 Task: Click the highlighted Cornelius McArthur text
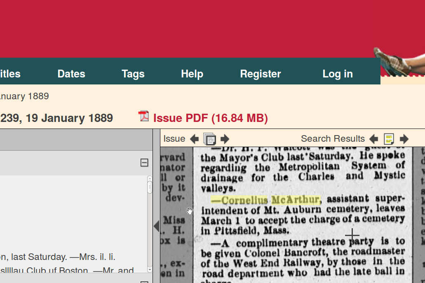point(265,200)
